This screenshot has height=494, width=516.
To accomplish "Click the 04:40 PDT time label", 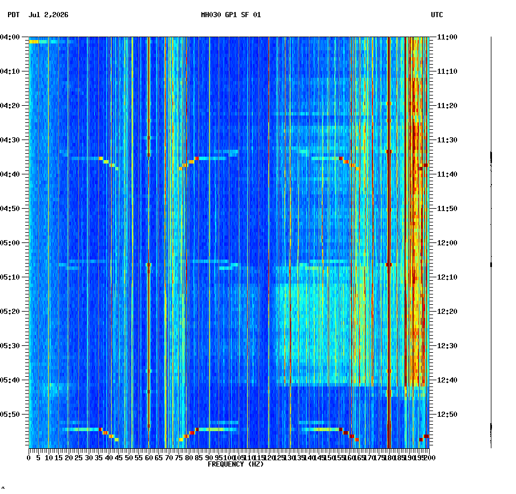I will point(10,174).
